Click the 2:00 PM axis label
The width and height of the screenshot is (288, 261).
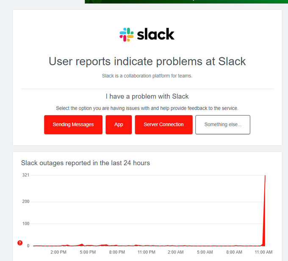[x=58, y=252]
